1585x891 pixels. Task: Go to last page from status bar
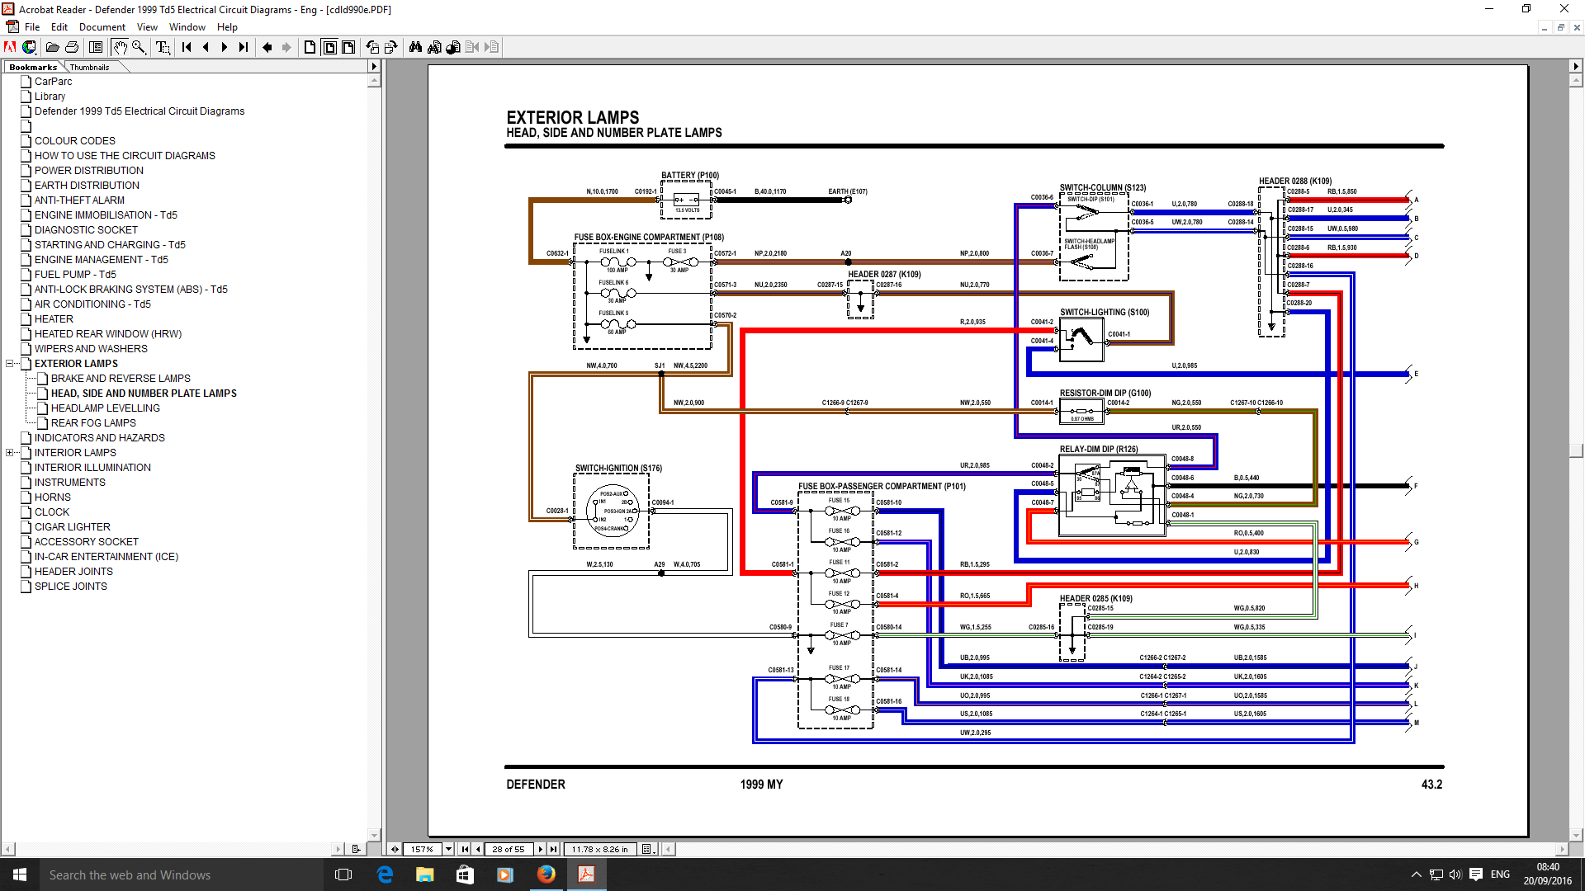(553, 849)
